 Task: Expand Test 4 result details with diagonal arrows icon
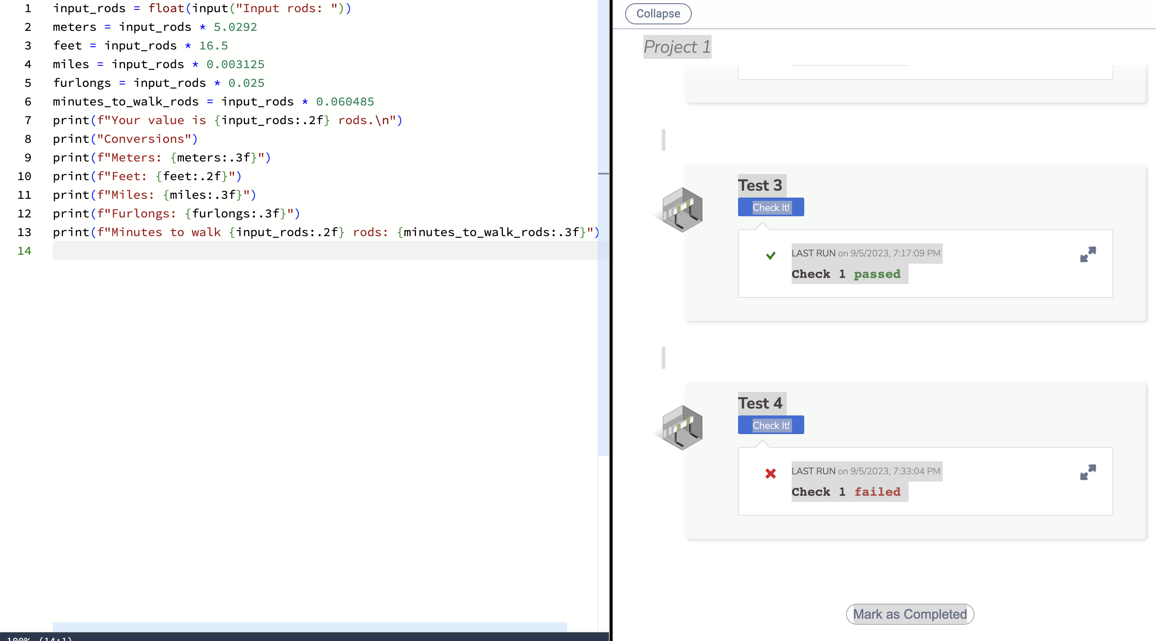tap(1087, 473)
